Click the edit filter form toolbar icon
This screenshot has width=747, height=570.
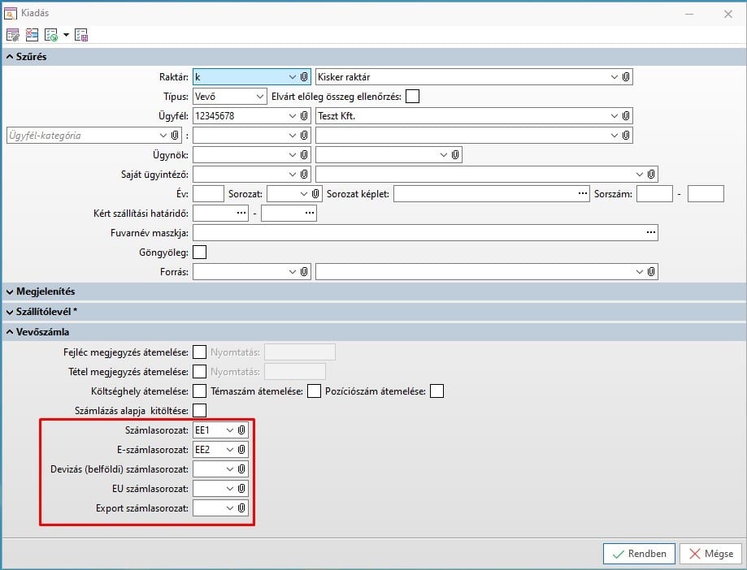pyautogui.click(x=13, y=35)
